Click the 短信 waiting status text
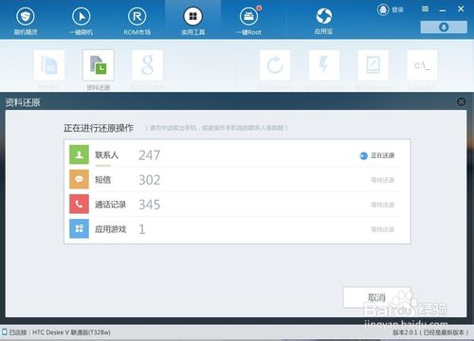This screenshot has height=341, width=474. point(383,180)
